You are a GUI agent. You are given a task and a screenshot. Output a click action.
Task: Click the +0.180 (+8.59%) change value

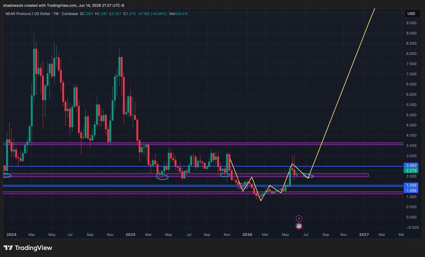point(152,14)
